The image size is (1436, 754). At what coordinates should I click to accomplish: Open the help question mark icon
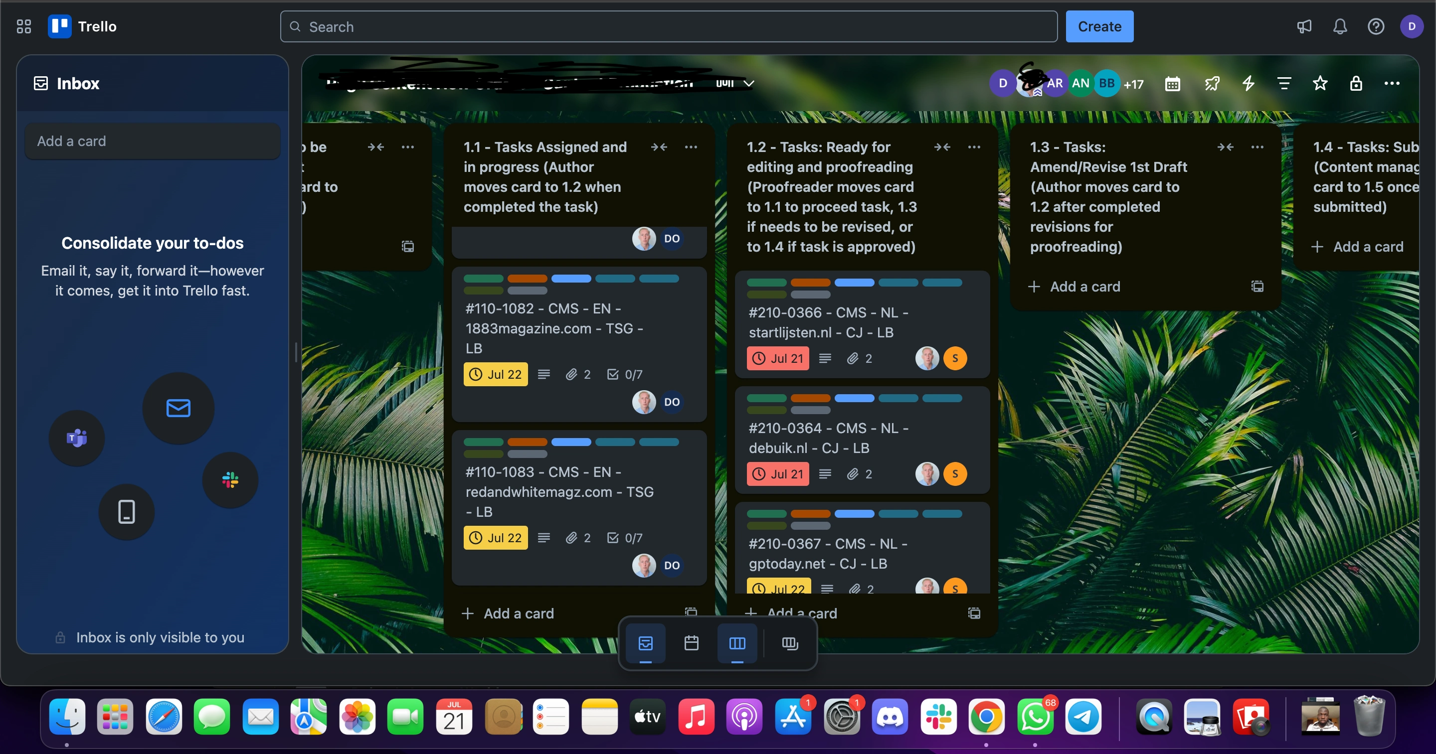pyautogui.click(x=1375, y=26)
